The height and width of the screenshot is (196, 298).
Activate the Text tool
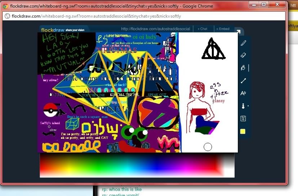[x=243, y=94]
